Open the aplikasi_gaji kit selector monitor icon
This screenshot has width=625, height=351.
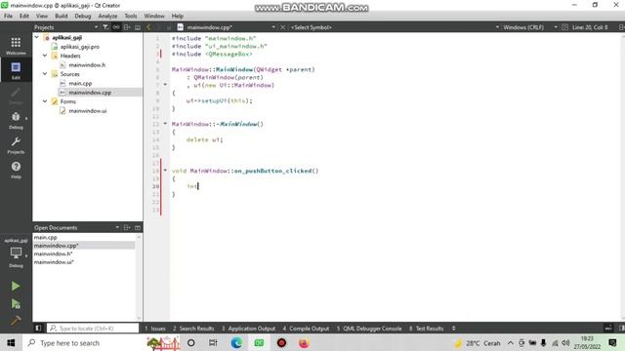tap(16, 253)
